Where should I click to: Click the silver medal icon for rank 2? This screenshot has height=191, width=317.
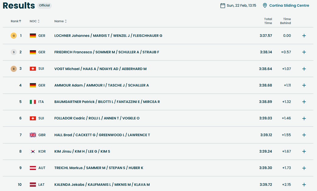click(13, 52)
